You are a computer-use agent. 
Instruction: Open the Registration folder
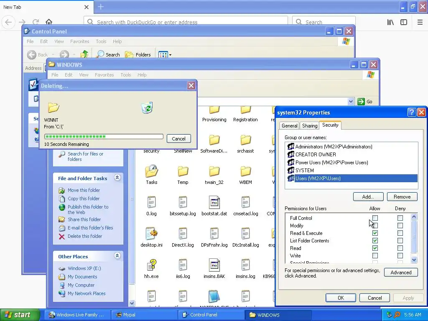(245, 115)
